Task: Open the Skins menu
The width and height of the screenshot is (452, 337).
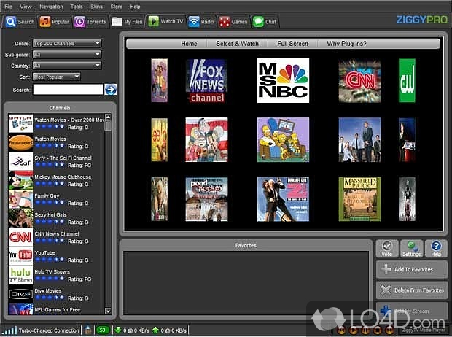Action: [x=97, y=6]
